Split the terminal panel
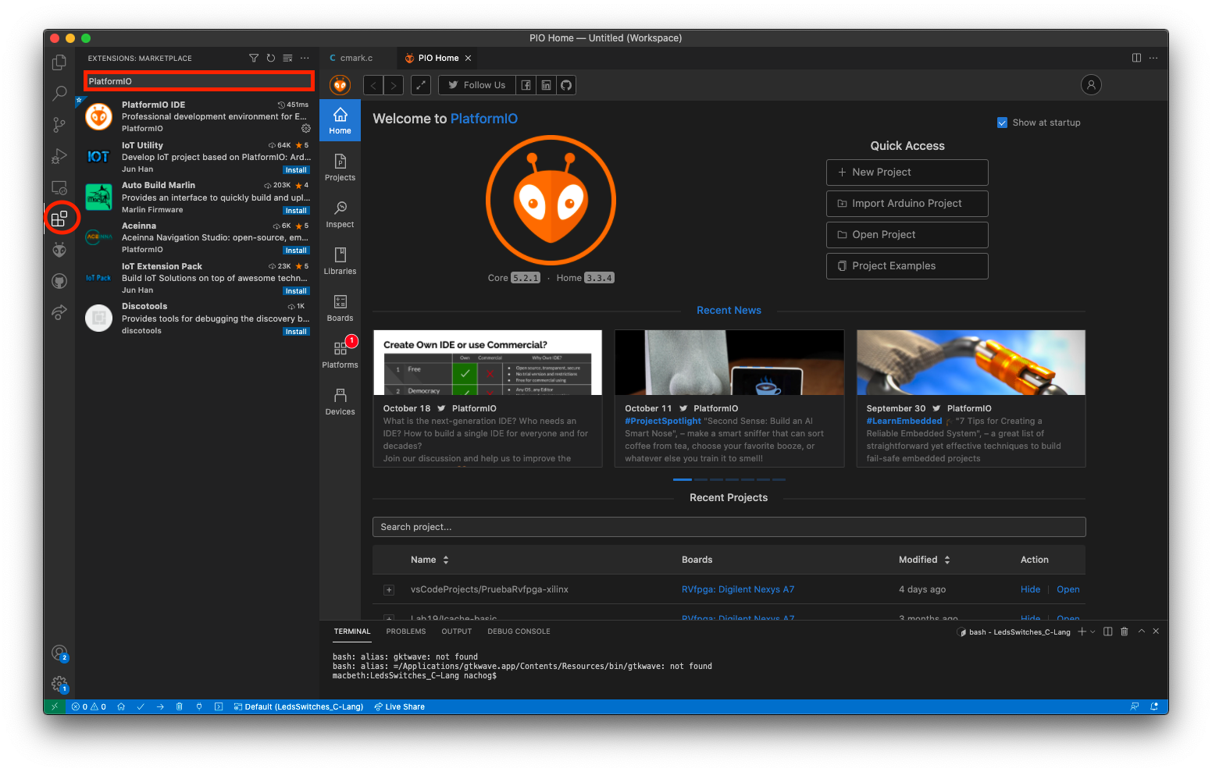This screenshot has height=772, width=1212. point(1107,631)
